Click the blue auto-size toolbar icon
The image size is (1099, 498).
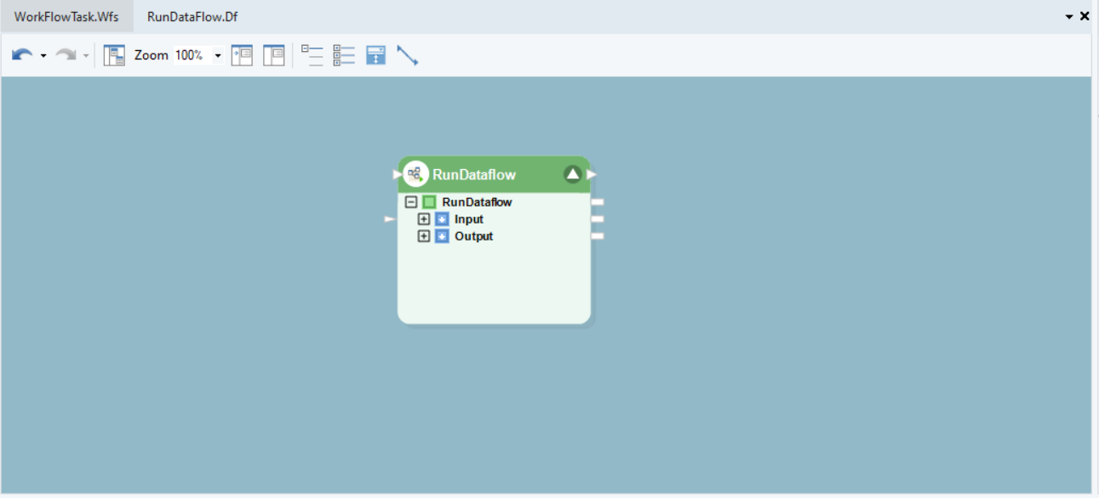coord(375,55)
